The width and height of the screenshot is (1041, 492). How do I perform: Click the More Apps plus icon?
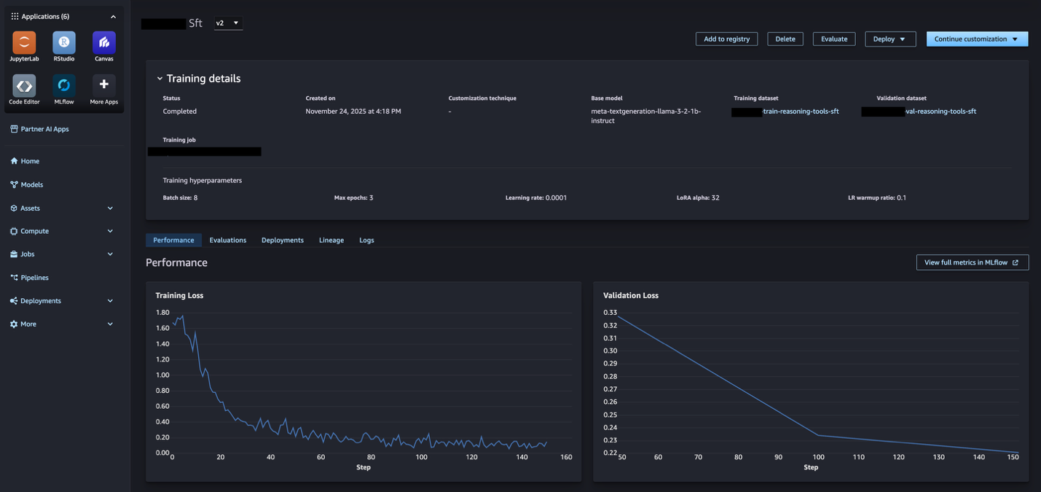(104, 85)
